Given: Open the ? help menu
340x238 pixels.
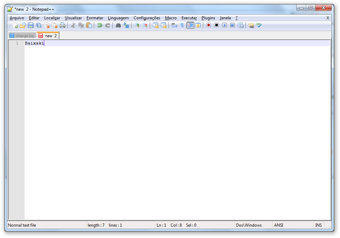Looking at the screenshot, I should coord(236,18).
